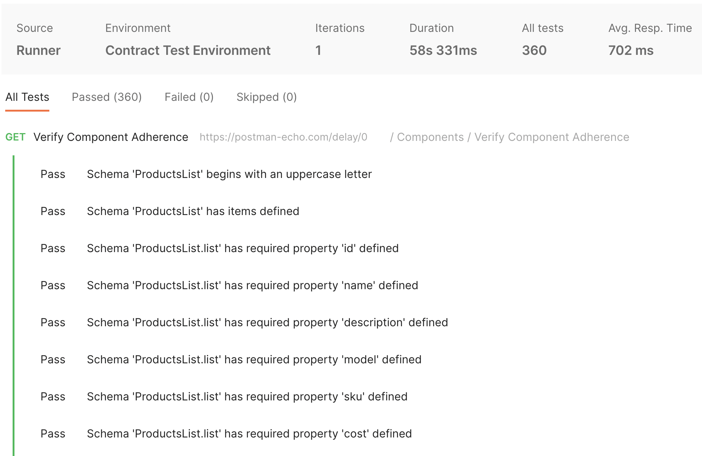
Task: Select the Failed (0) tab
Action: pos(189,97)
